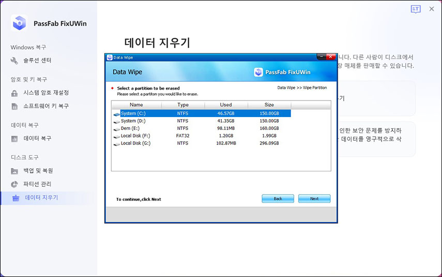Click the 1.20GB used cell
Screen dimensions: 442x277
tap(226, 136)
